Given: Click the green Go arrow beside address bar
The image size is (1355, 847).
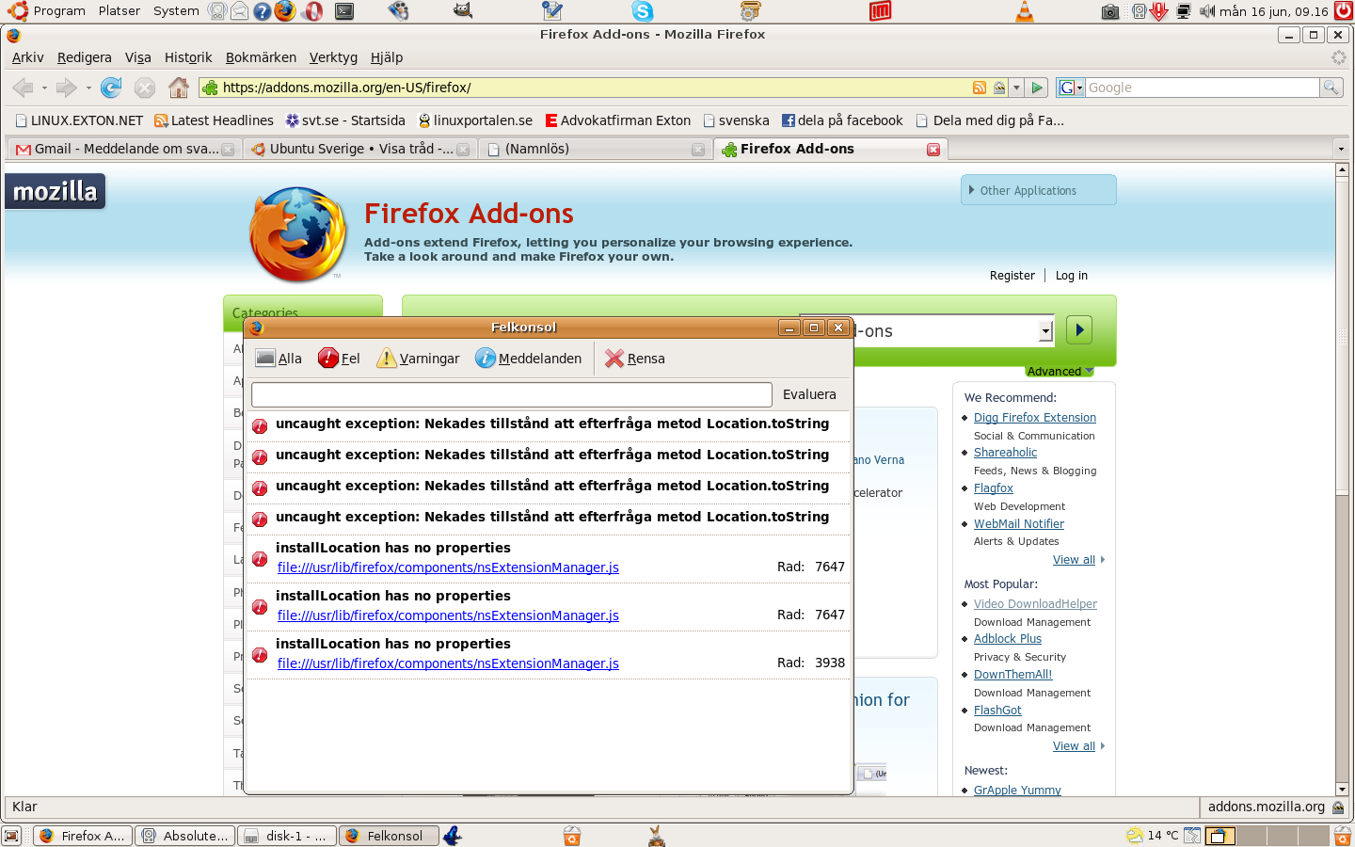Looking at the screenshot, I should 1037,88.
